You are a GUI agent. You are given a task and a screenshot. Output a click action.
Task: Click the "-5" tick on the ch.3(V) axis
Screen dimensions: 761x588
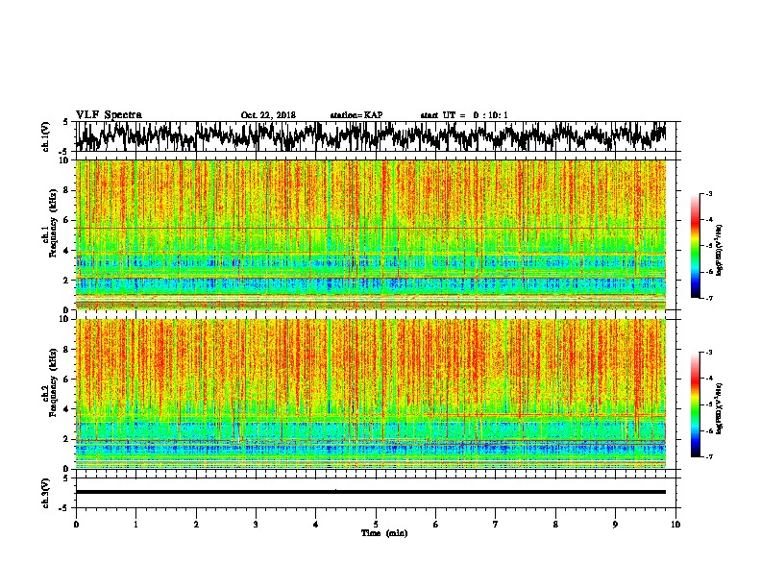[x=64, y=508]
